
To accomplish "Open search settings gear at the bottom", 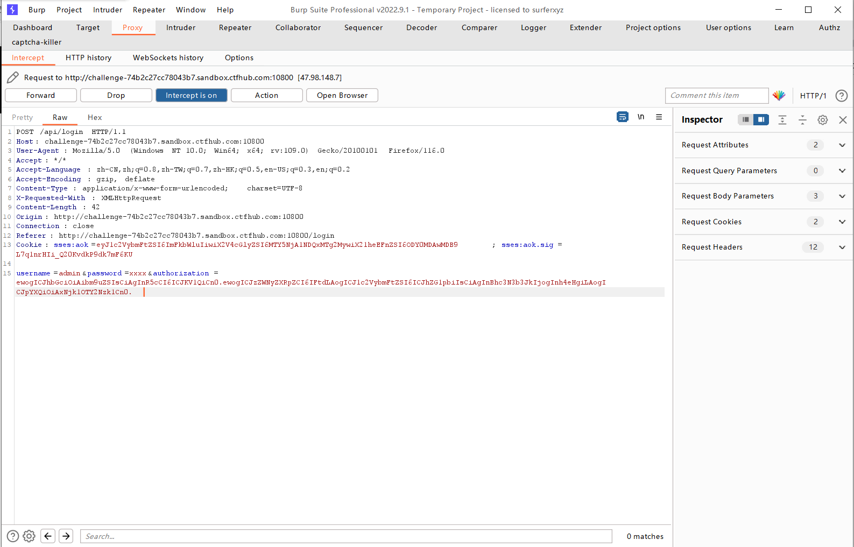I will (x=29, y=536).
